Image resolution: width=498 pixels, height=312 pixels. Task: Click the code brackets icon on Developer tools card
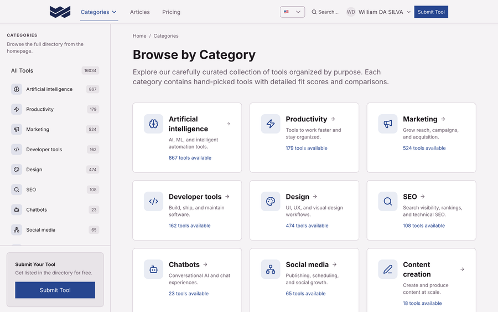(x=153, y=201)
